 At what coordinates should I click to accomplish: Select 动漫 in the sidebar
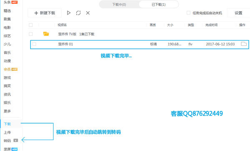[7, 61]
